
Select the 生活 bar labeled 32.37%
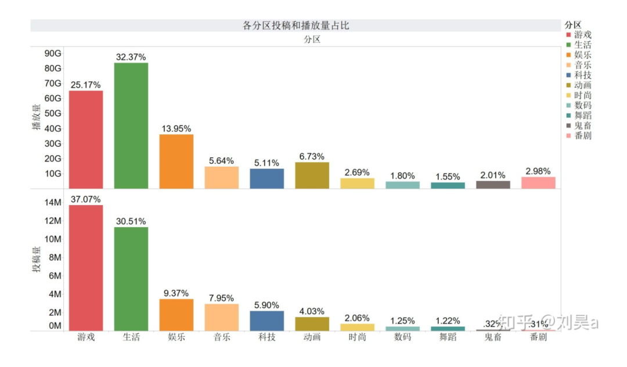tap(131, 125)
